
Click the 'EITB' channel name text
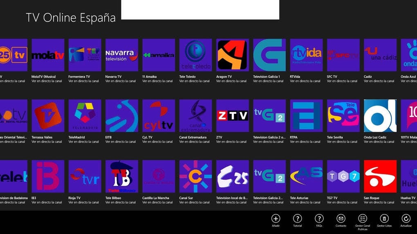click(108, 137)
